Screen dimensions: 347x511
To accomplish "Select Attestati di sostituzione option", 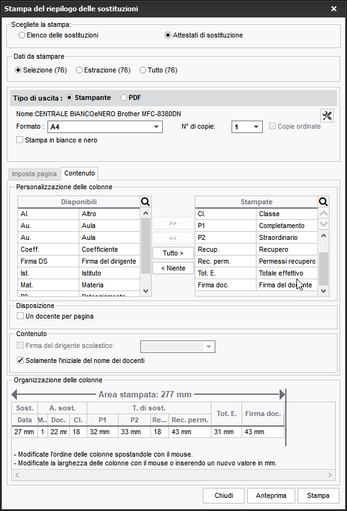I will click(x=204, y=35).
